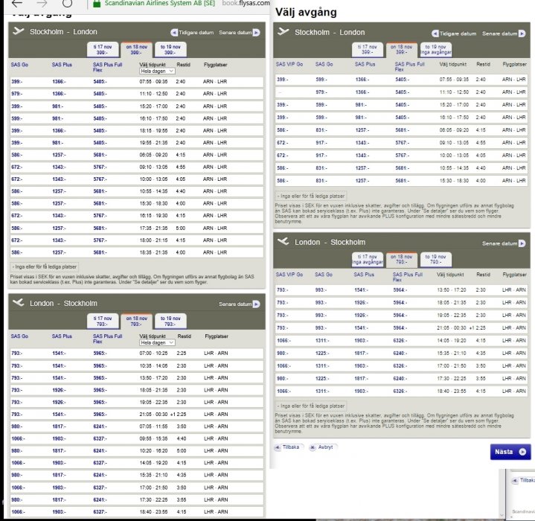Click the blue Nästa button
Viewport: 535px width, 521px height.
510,452
